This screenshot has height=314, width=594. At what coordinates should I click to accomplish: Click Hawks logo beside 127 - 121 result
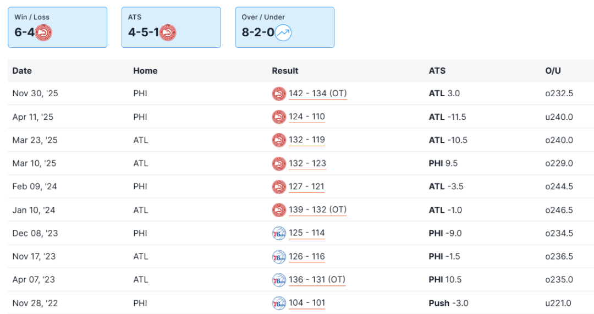(x=279, y=187)
